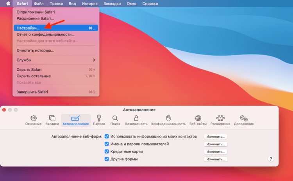The image size is (293, 181).
Task: Choose Очистить историю…
Action: click(56, 51)
